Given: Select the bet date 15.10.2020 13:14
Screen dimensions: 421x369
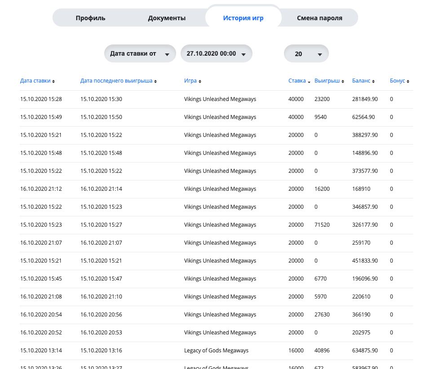Looking at the screenshot, I should pyautogui.click(x=41, y=351).
